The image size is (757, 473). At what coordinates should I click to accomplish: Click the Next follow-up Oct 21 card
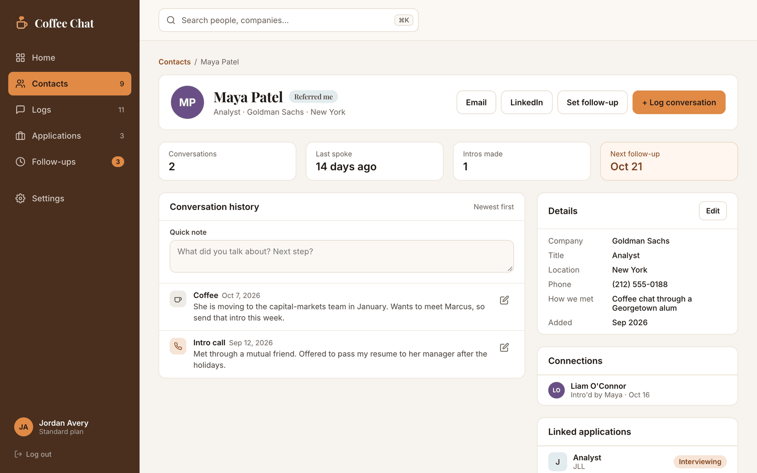(669, 161)
